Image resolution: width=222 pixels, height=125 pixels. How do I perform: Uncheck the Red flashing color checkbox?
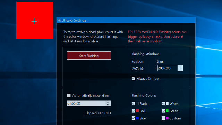133,111
